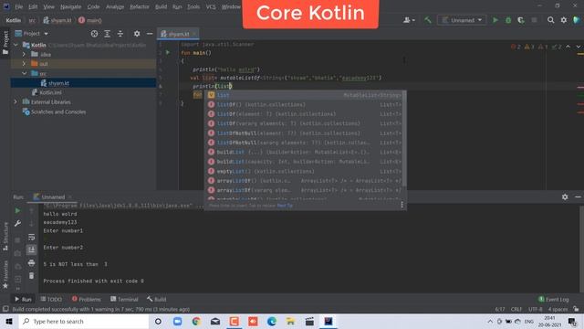Viewport: 584px width, 329px height.
Task: Open Run panel settings gear
Action: click(565, 197)
